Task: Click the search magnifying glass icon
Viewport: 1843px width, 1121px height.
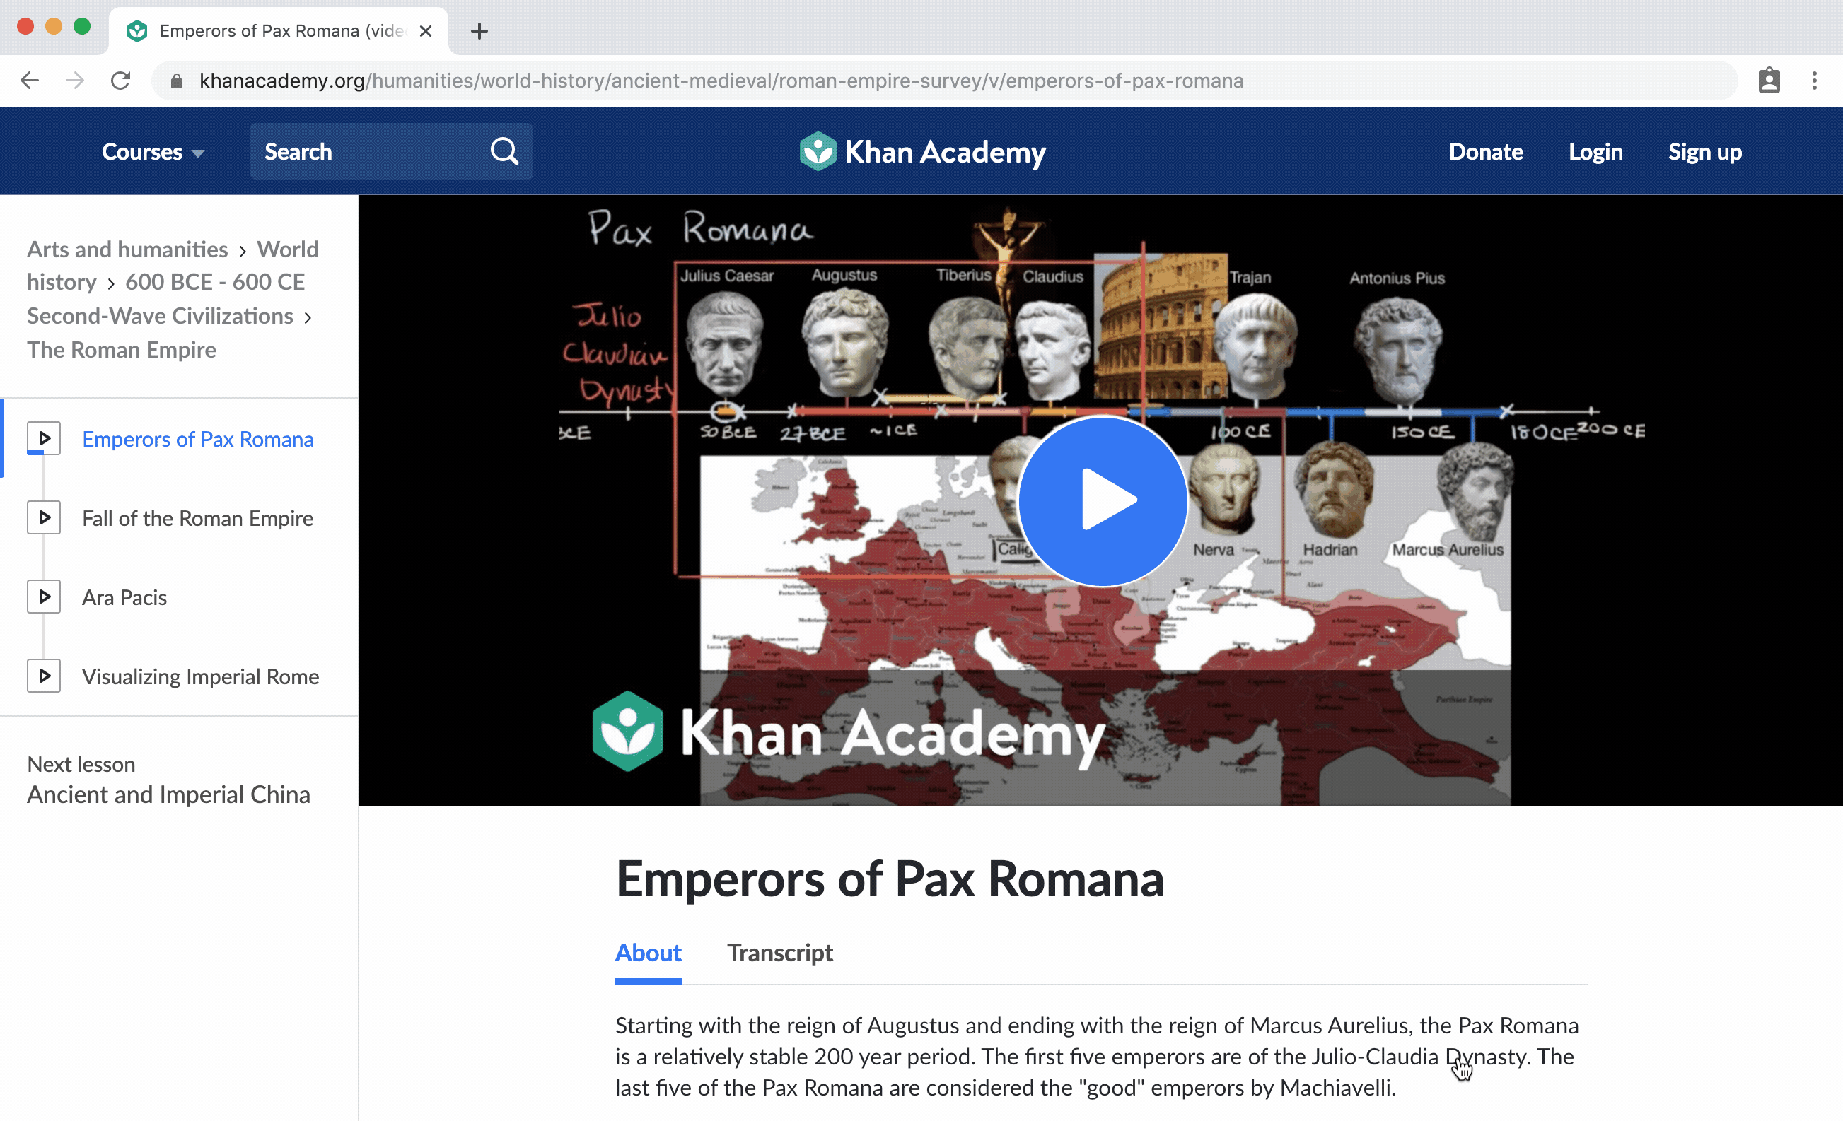Action: [x=506, y=151]
